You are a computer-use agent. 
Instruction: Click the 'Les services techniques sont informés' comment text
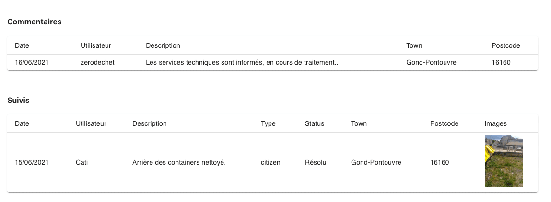coord(242,62)
